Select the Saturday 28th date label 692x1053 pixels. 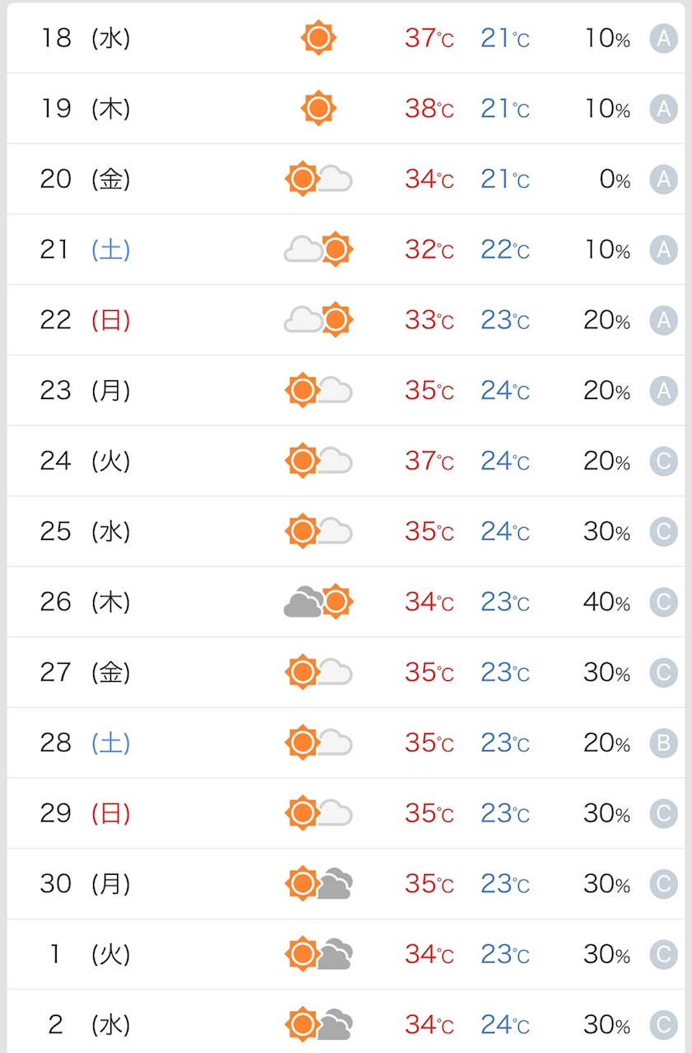pyautogui.click(x=85, y=743)
